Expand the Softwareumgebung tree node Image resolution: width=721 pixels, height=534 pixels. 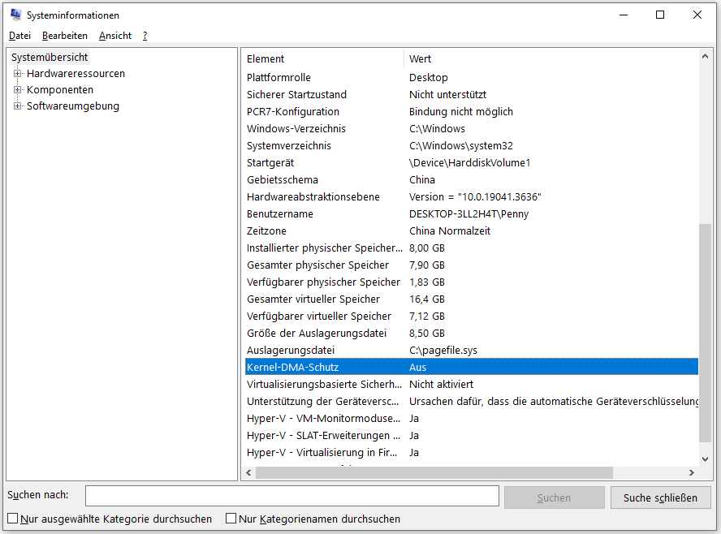point(18,106)
